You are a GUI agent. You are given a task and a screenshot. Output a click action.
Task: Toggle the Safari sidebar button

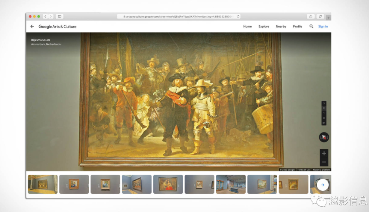click(59, 16)
